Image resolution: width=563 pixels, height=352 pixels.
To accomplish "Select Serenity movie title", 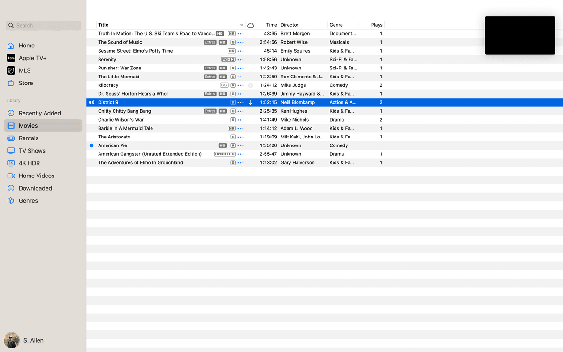I will pyautogui.click(x=107, y=60).
